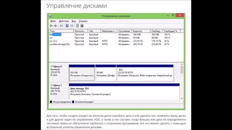
Task: Click NTFS cell in the (C:) row
Action: pyautogui.click(x=105, y=41)
